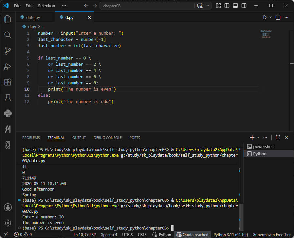The width and height of the screenshot is (294, 238).
Task: Switch to the OUTPUT panel tab
Action: tap(79, 138)
